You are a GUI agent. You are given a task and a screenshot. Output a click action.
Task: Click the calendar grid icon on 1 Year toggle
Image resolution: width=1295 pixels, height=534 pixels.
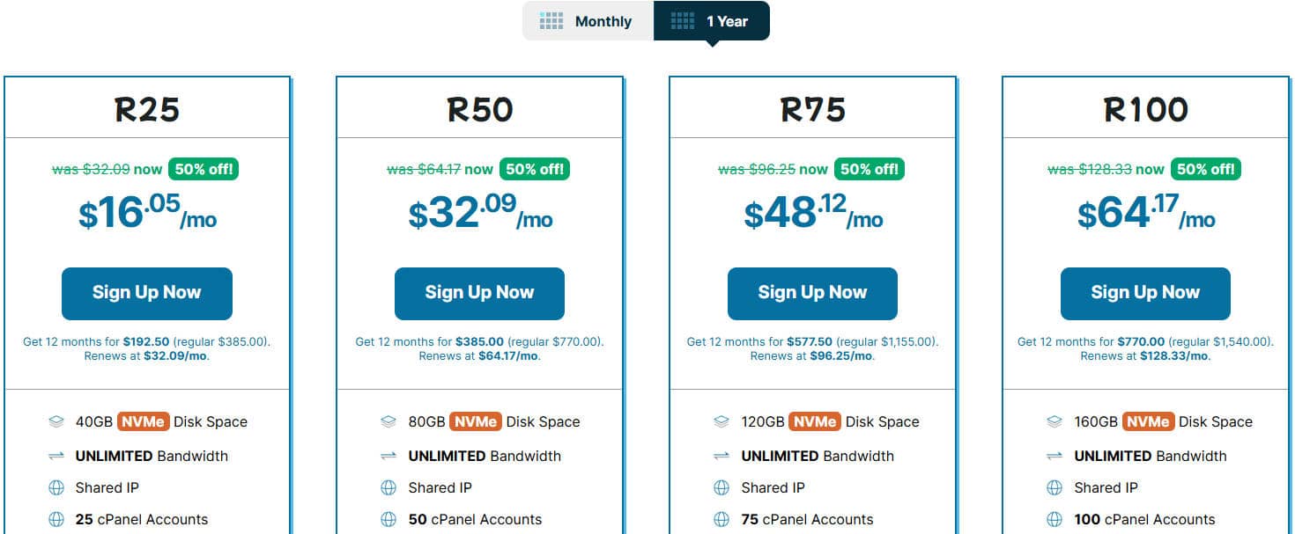click(683, 20)
